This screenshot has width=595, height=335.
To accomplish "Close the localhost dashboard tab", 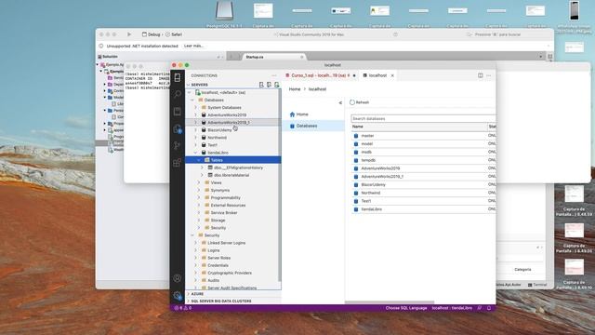I will pyautogui.click(x=392, y=75).
